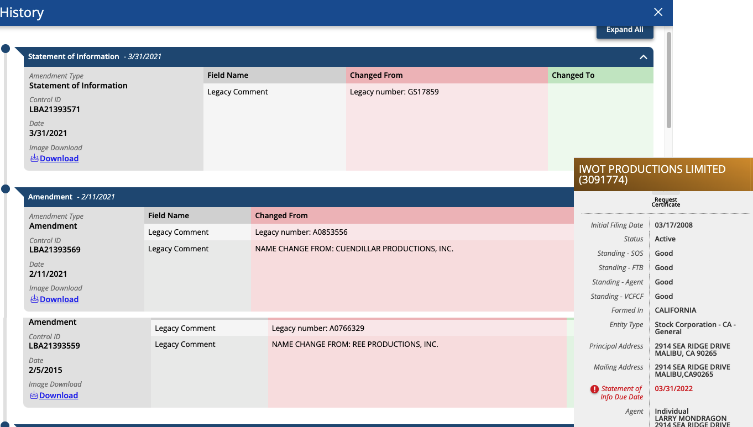The image size is (753, 427).
Task: Select 'NAME CHANGE FROM: CUENDILLAR PRODUCTIONS, INC.'
Action: 354,249
